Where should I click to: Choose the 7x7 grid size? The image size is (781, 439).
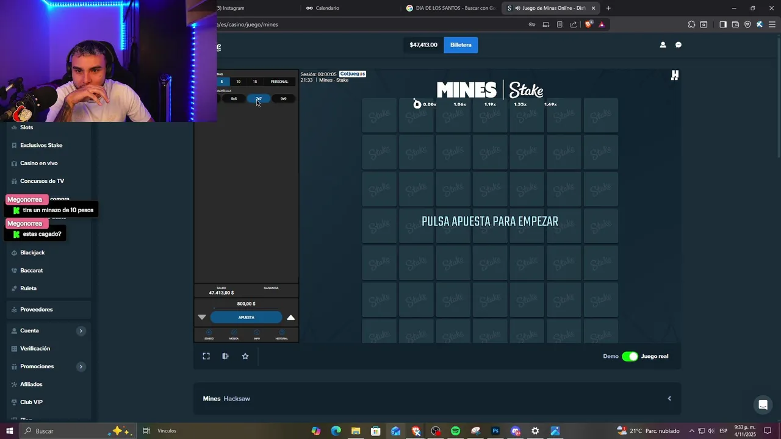(x=259, y=99)
